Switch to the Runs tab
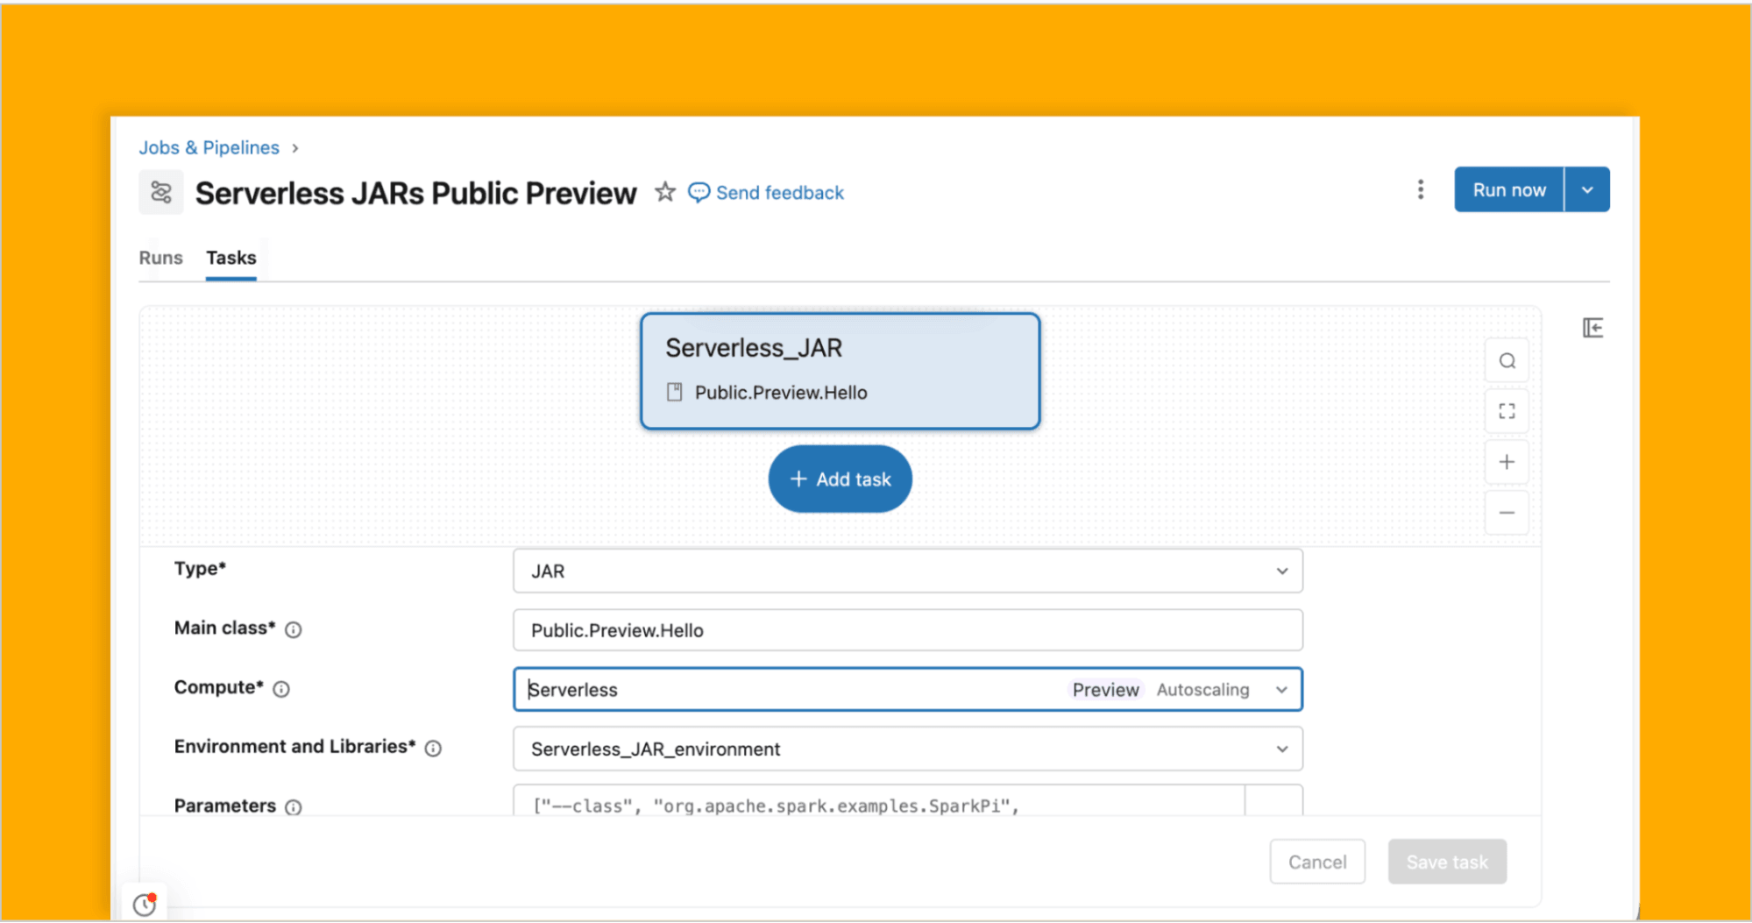The width and height of the screenshot is (1752, 923). pyautogui.click(x=160, y=258)
